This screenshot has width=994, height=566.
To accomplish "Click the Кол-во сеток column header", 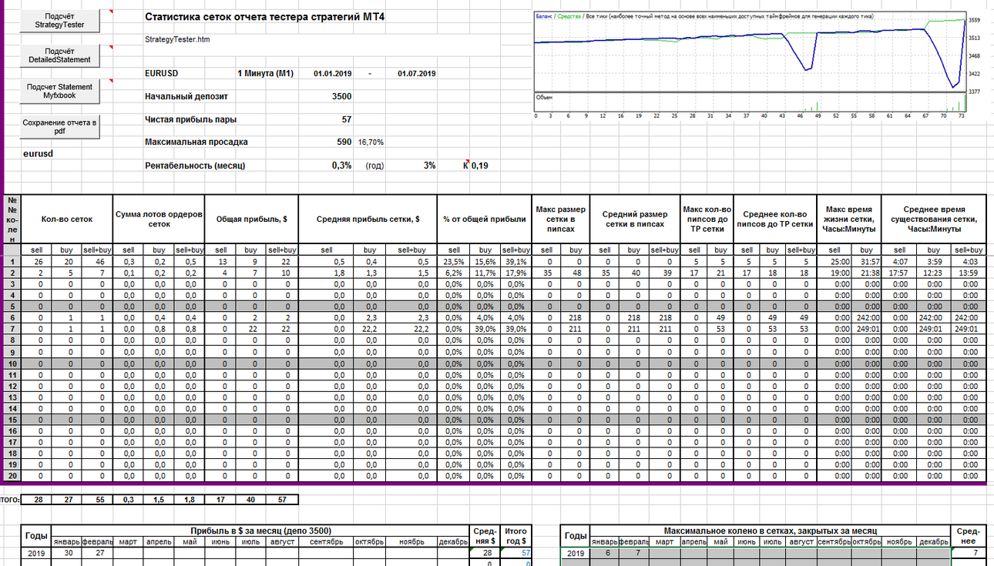I will [67, 219].
